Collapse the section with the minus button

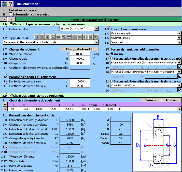11,19
